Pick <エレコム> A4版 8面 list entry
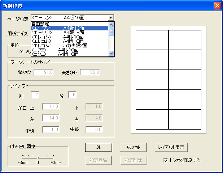 pyautogui.click(x=70, y=41)
